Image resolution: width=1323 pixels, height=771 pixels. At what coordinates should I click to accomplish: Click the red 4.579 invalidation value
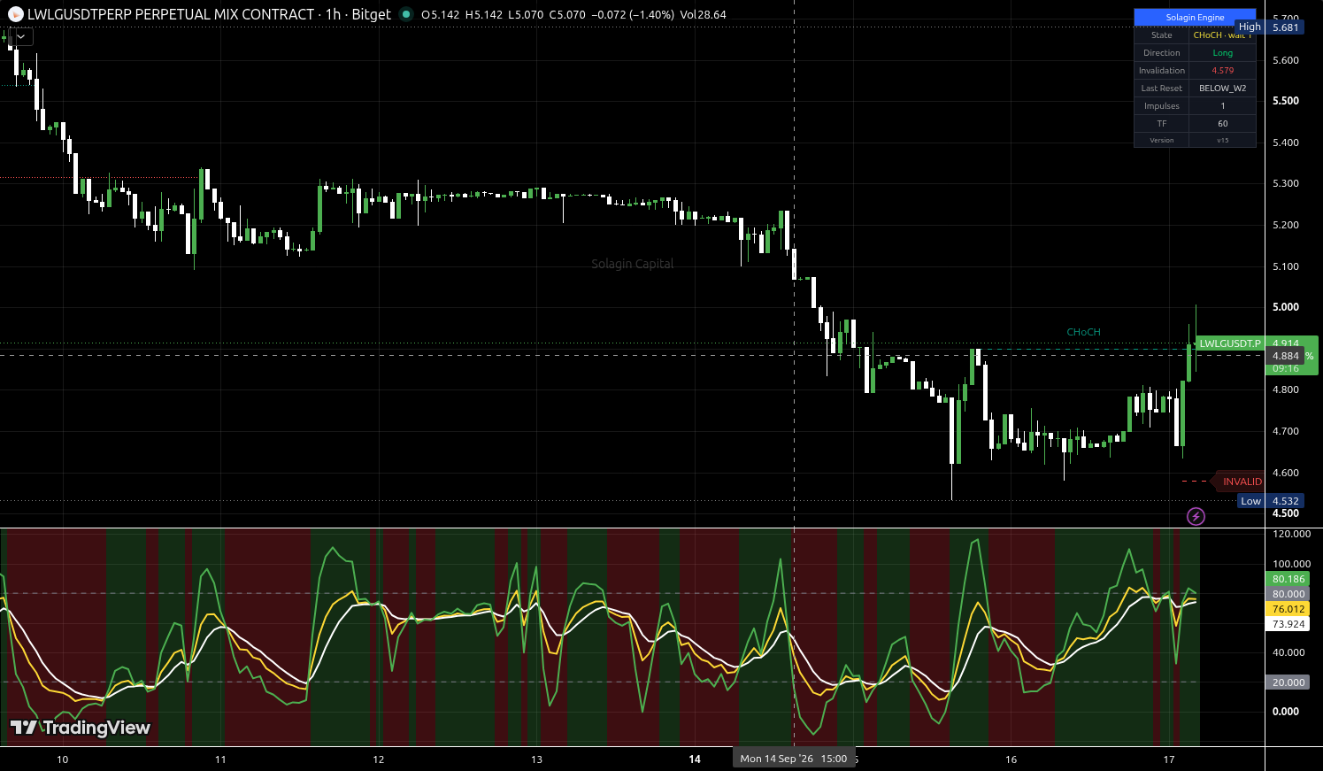tap(1222, 71)
